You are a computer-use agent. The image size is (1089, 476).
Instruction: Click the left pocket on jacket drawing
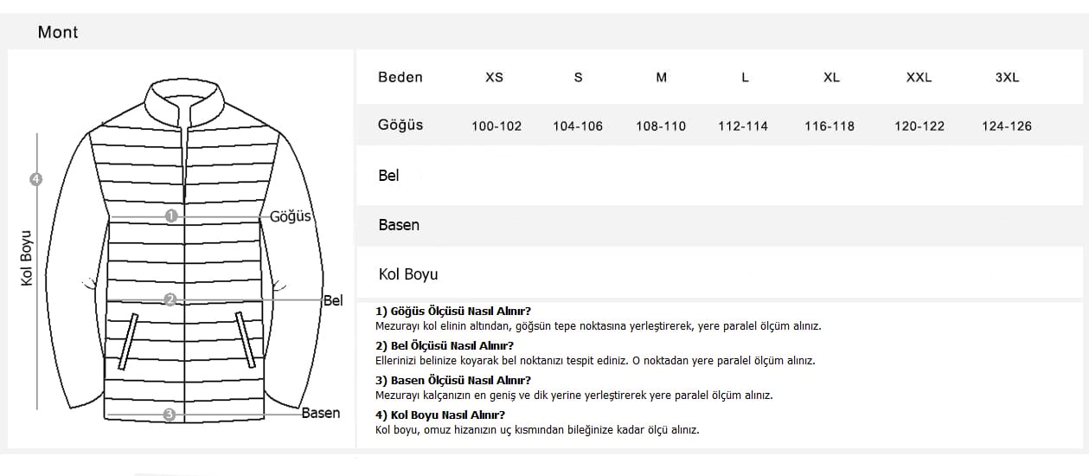coord(128,340)
